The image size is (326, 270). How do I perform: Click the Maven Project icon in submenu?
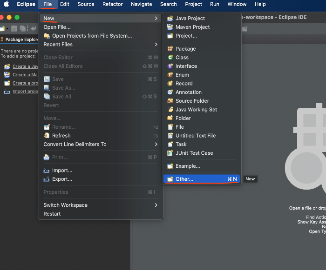pyautogui.click(x=170, y=27)
